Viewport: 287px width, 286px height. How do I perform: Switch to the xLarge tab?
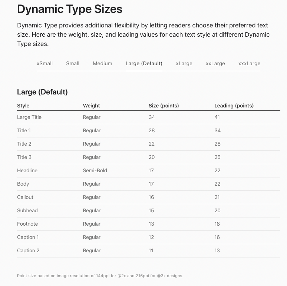pos(184,63)
